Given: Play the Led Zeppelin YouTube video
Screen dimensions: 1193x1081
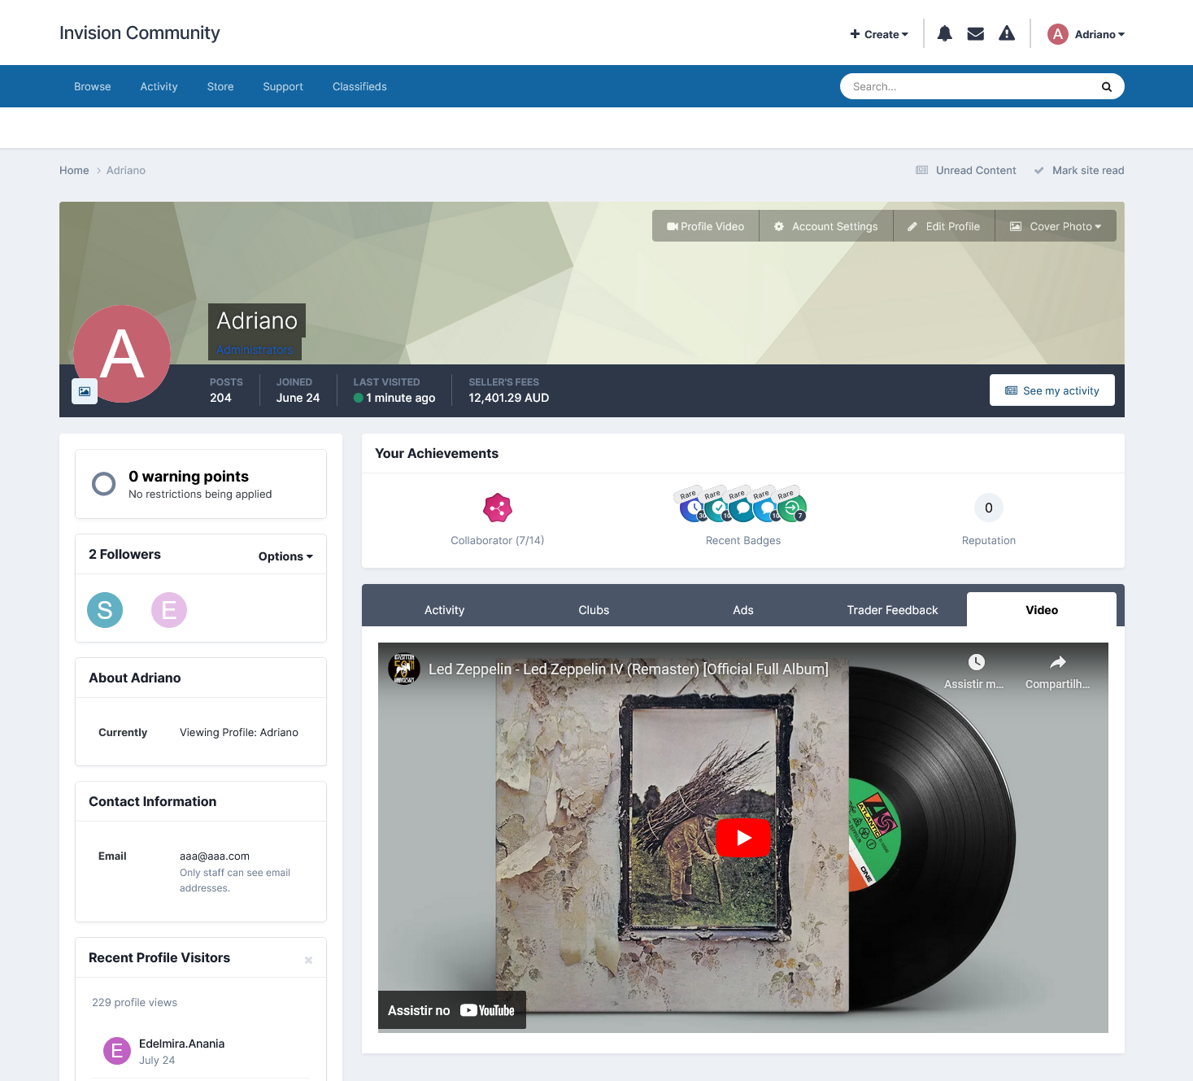Looking at the screenshot, I should pos(742,838).
